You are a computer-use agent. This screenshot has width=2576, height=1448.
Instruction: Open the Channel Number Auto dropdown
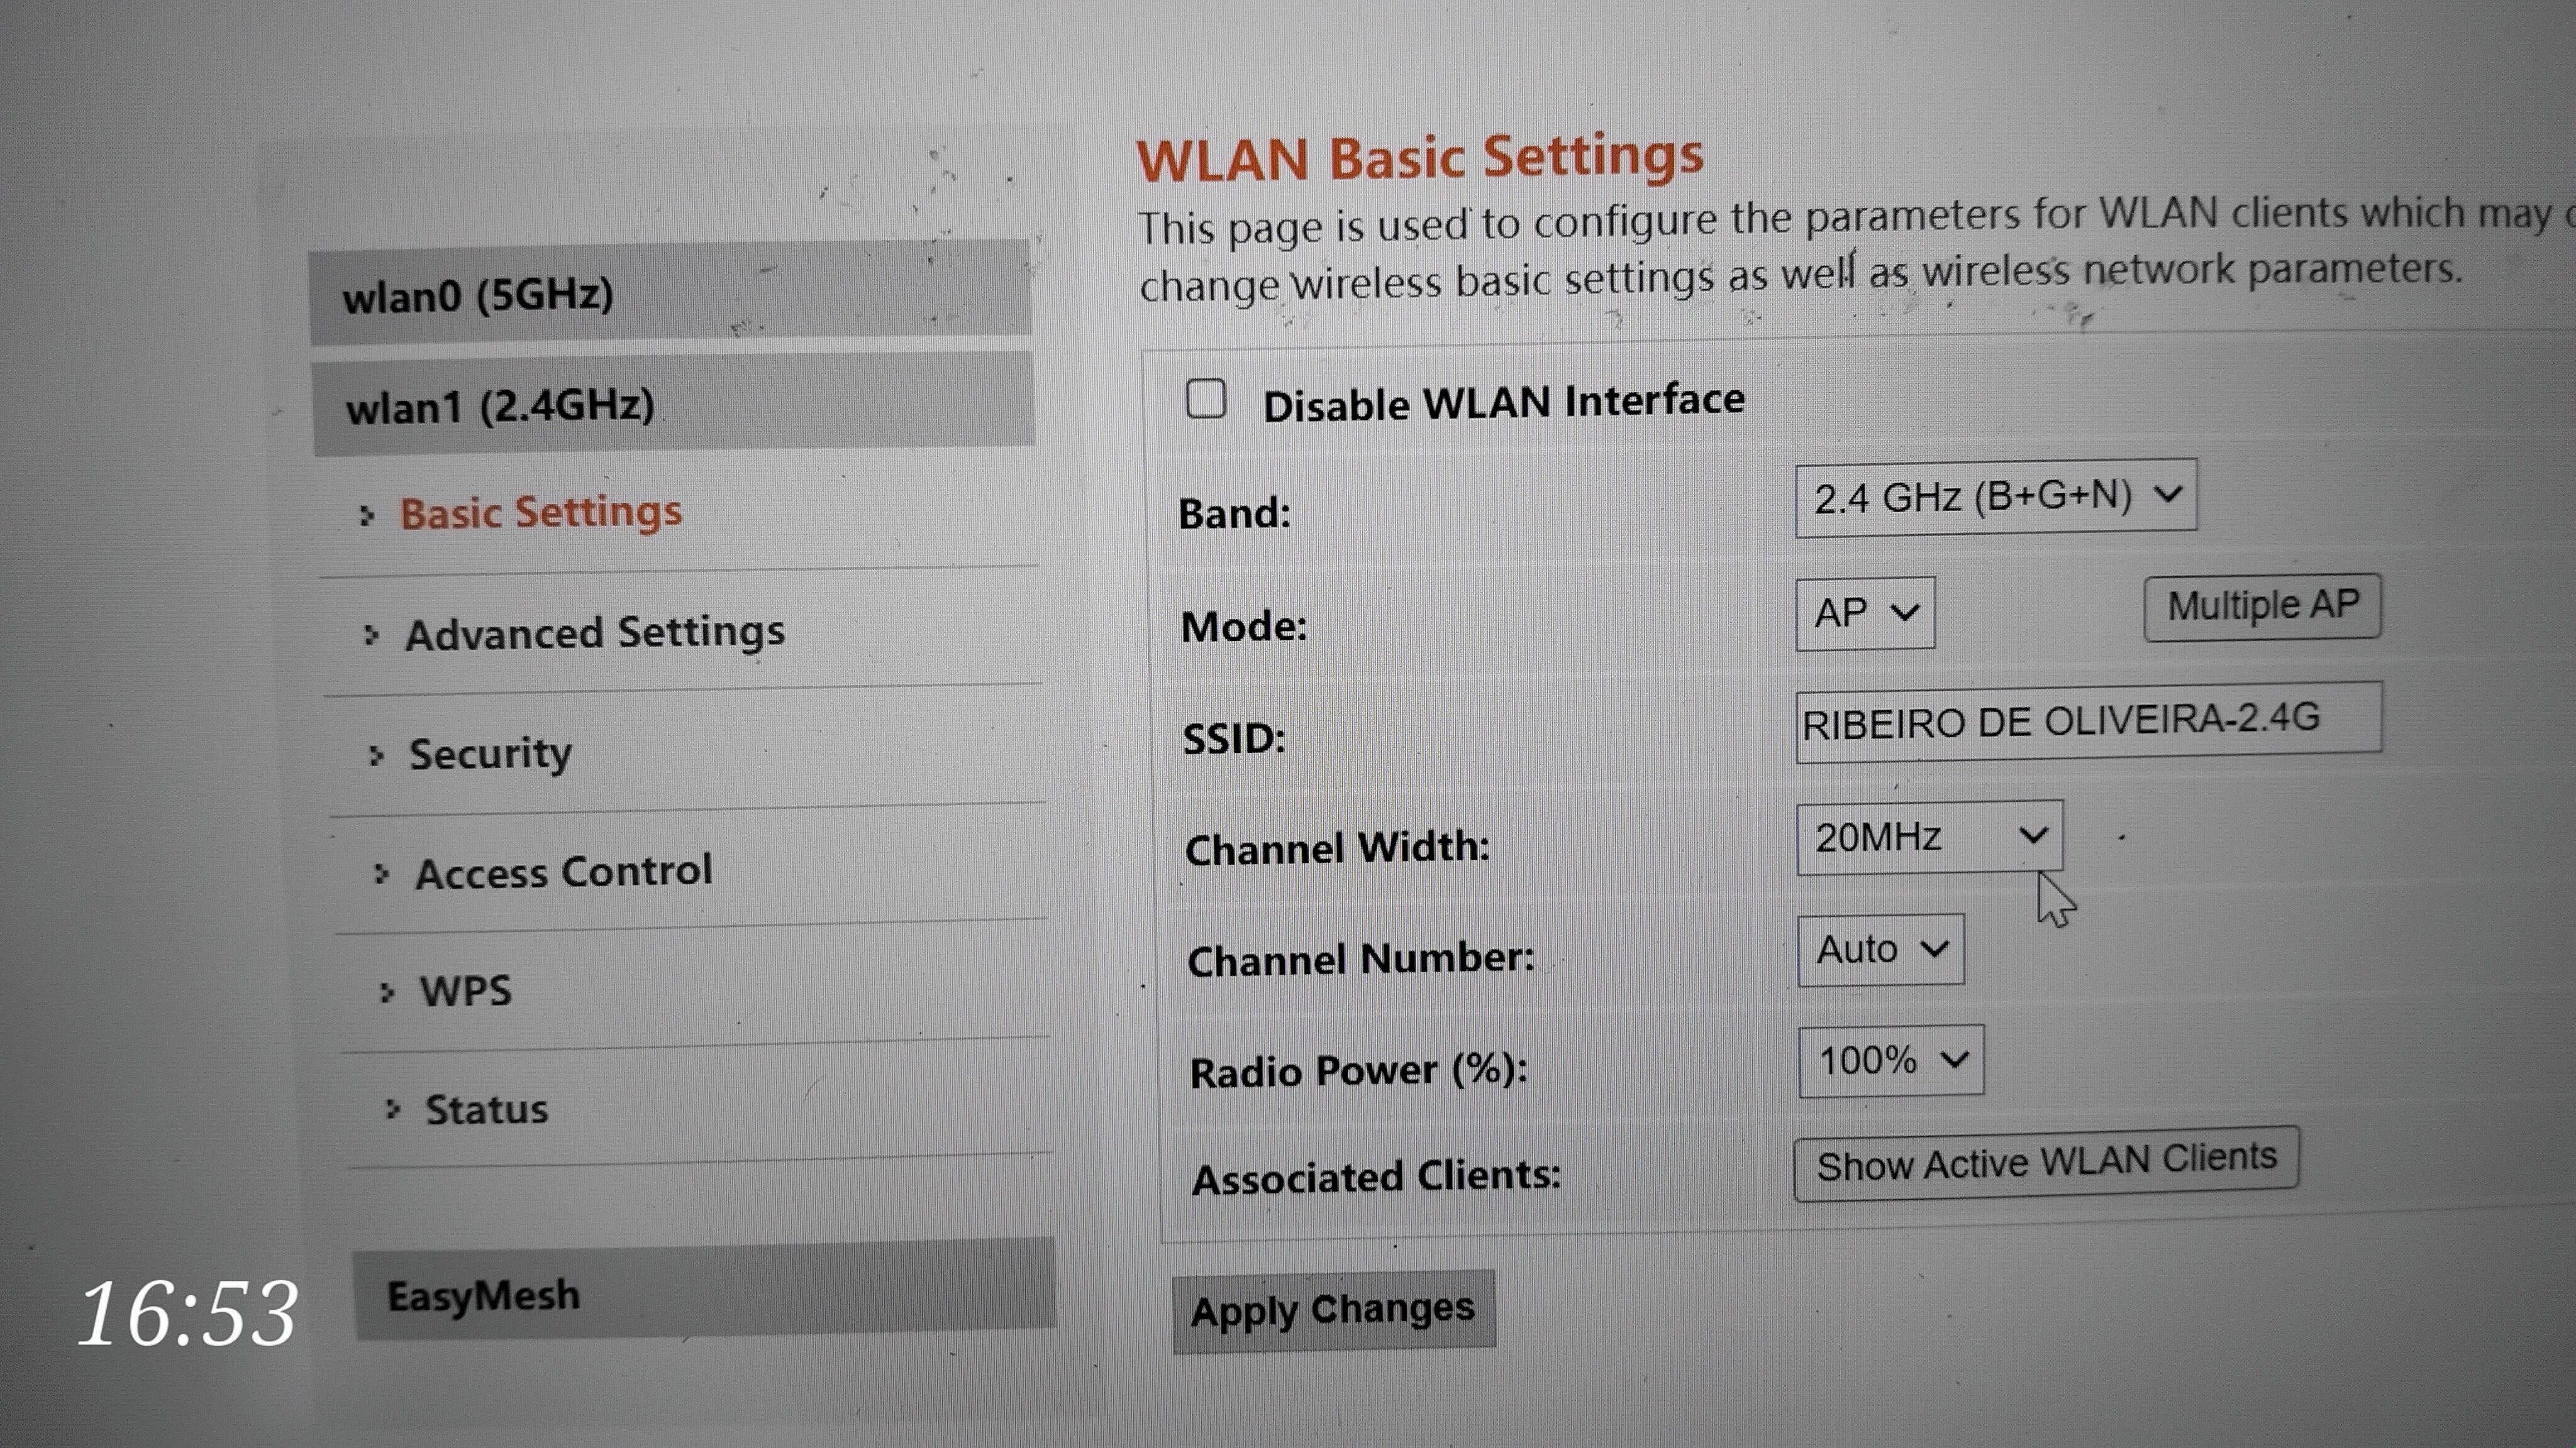[1880, 950]
